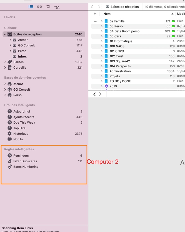Viewport: 185px width, 232px height.
Task: Click the import arrow sidebar icon
Action: (48, 6)
